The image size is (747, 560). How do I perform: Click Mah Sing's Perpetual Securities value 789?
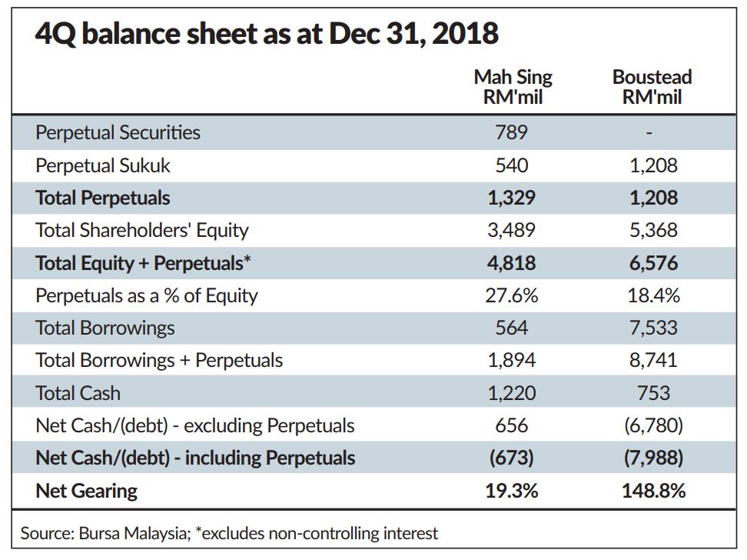point(512,132)
